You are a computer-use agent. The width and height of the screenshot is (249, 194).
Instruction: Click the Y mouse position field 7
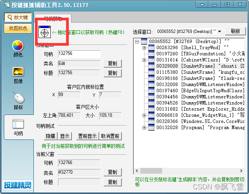point(110,95)
